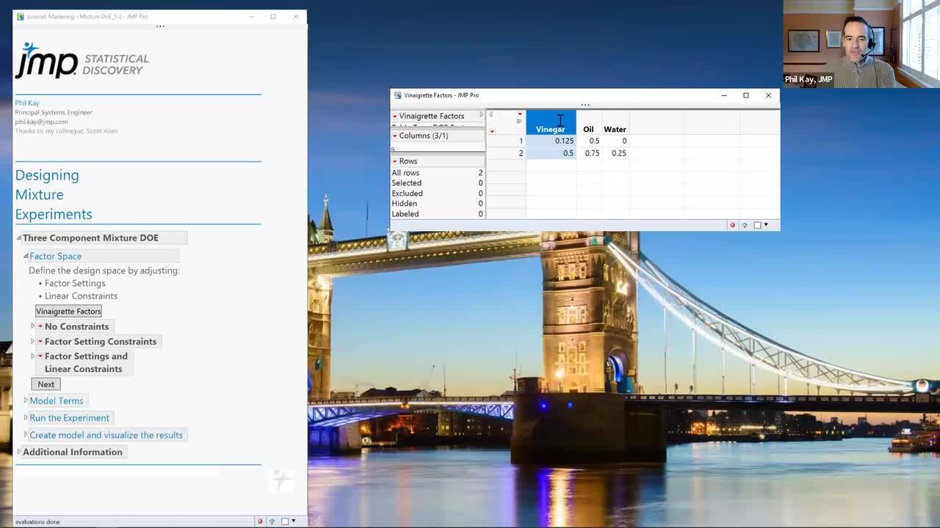Expand Run the Experiment section
Screen dimensions: 940x528
click(x=26, y=417)
